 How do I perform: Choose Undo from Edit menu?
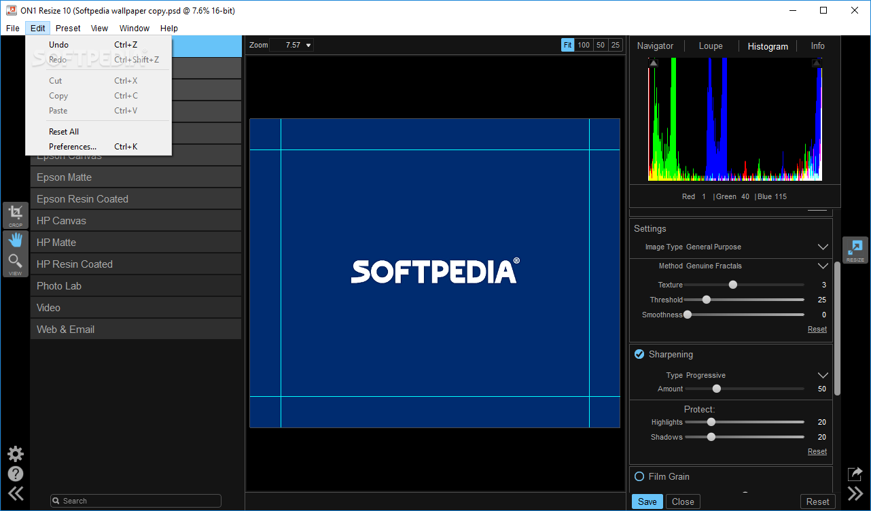point(99,45)
